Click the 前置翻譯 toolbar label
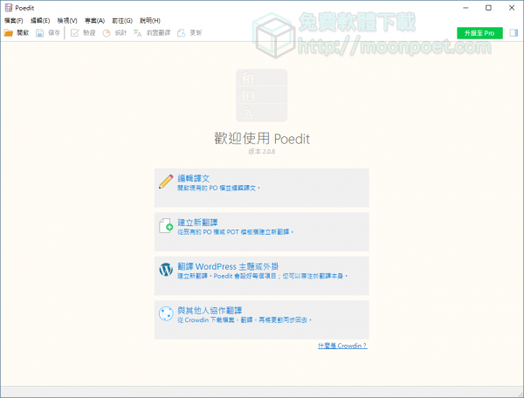This screenshot has height=398, width=524. [158, 32]
